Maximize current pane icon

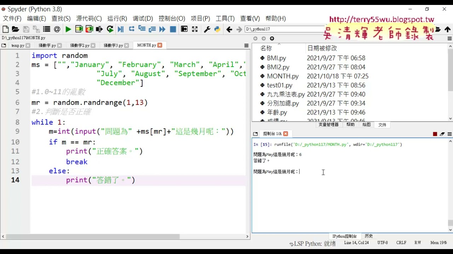184,29
